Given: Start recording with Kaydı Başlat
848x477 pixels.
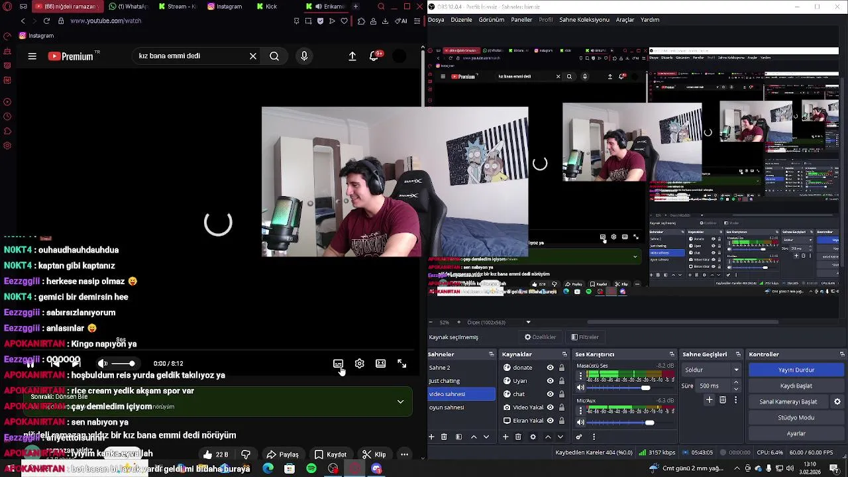Looking at the screenshot, I should tap(796, 386).
